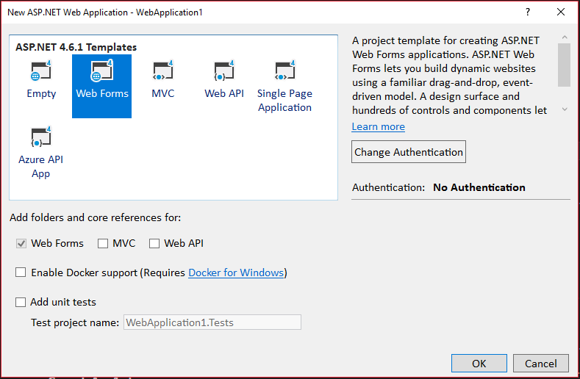Viewport: 580px width, 379px height.
Task: Click the description scrollbar down arrow
Action: coord(565,109)
